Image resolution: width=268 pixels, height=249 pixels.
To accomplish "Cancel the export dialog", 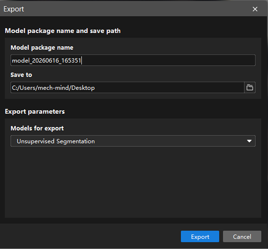I will (242, 237).
